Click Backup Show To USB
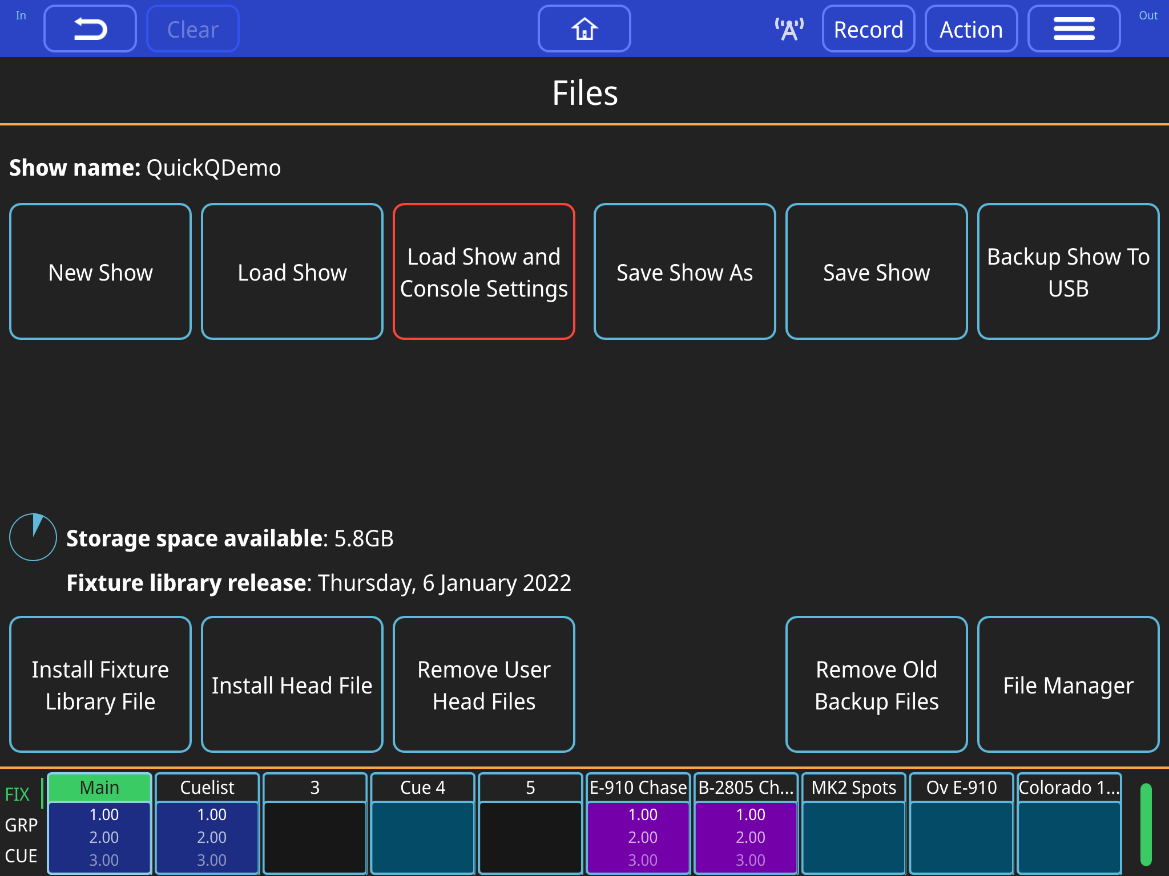This screenshot has height=876, width=1169. (x=1068, y=272)
